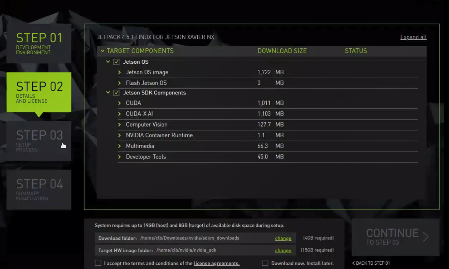449x269 pixels.
Task: Click the STATUS column header
Action: (x=356, y=51)
